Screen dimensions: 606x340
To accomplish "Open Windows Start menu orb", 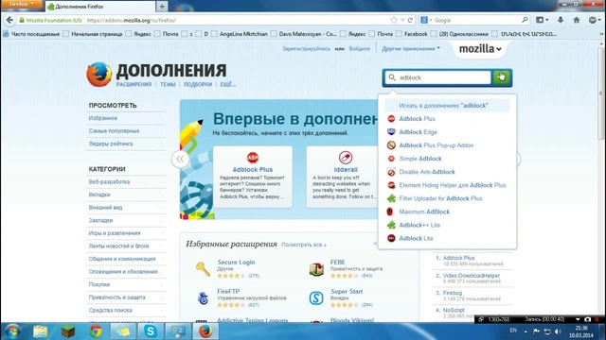I will [x=12, y=331].
